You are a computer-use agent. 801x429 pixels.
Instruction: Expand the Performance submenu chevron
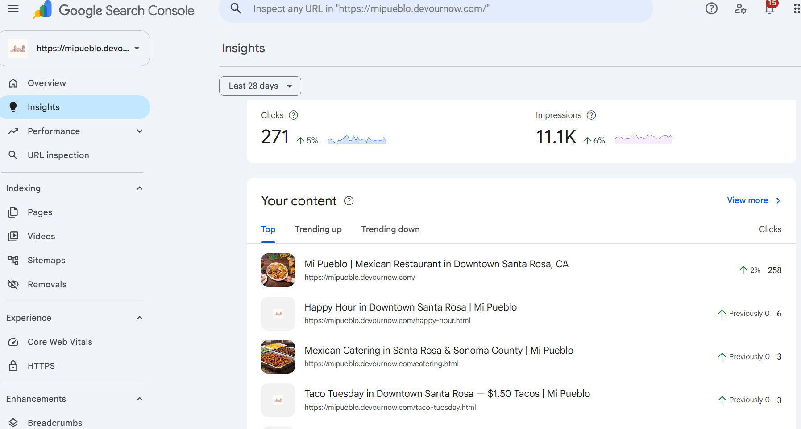coord(140,131)
